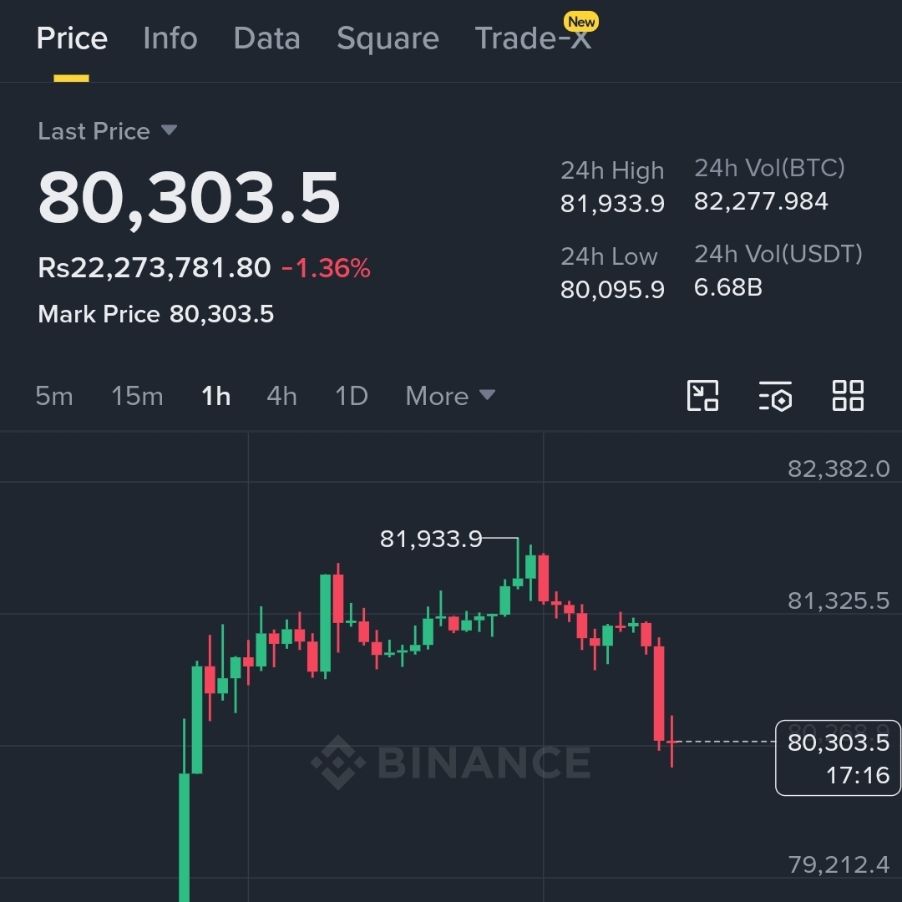This screenshot has height=902, width=902.
Task: Click the Binance watermark logo on chart
Action: [x=451, y=763]
